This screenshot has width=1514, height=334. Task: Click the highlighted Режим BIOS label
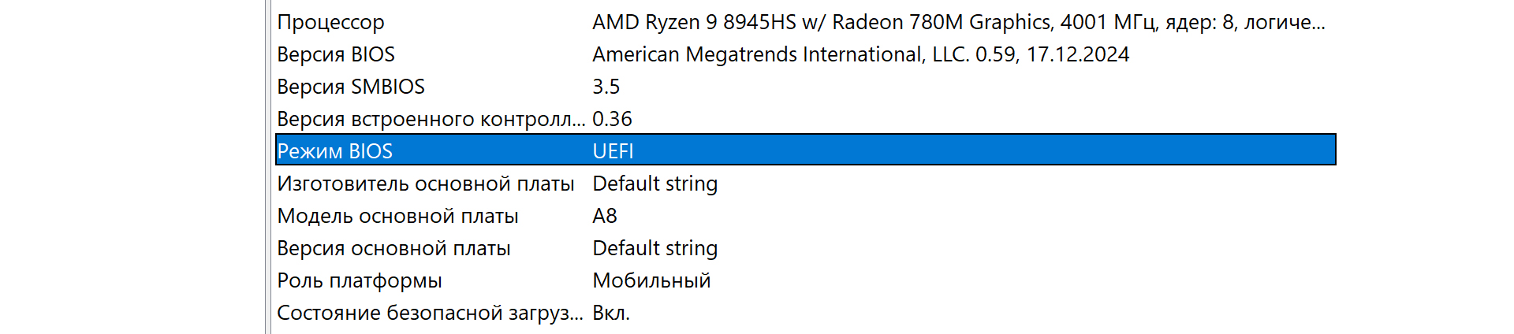335,151
